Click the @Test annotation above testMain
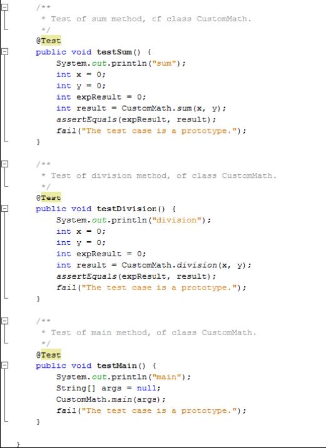 (48, 355)
